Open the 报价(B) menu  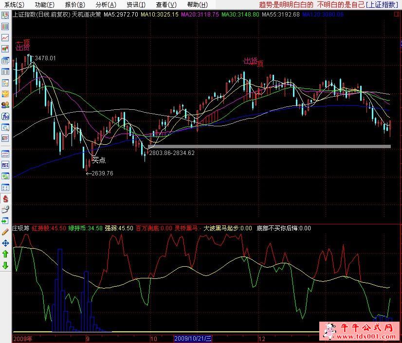(75, 4)
